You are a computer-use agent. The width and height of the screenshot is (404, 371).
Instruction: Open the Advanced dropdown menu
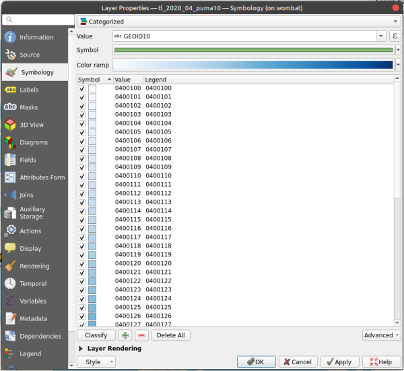click(381, 335)
